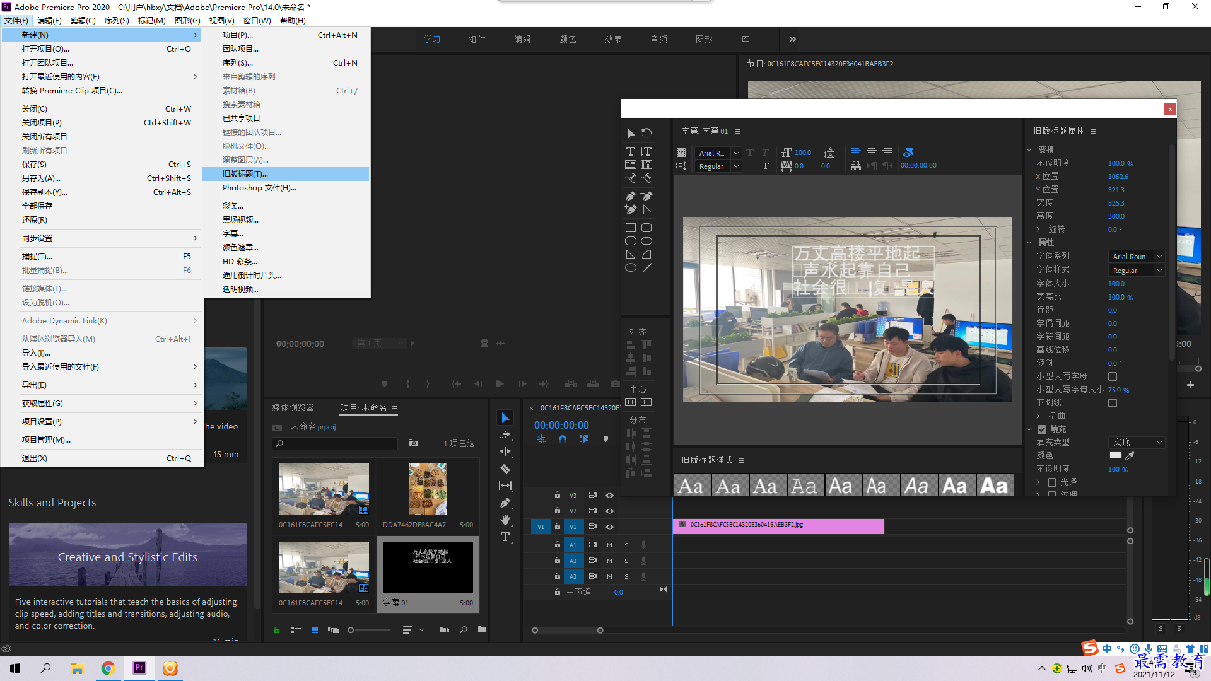Open Arial Roun... font family dropdown in properties
1211x681 pixels.
click(1137, 257)
